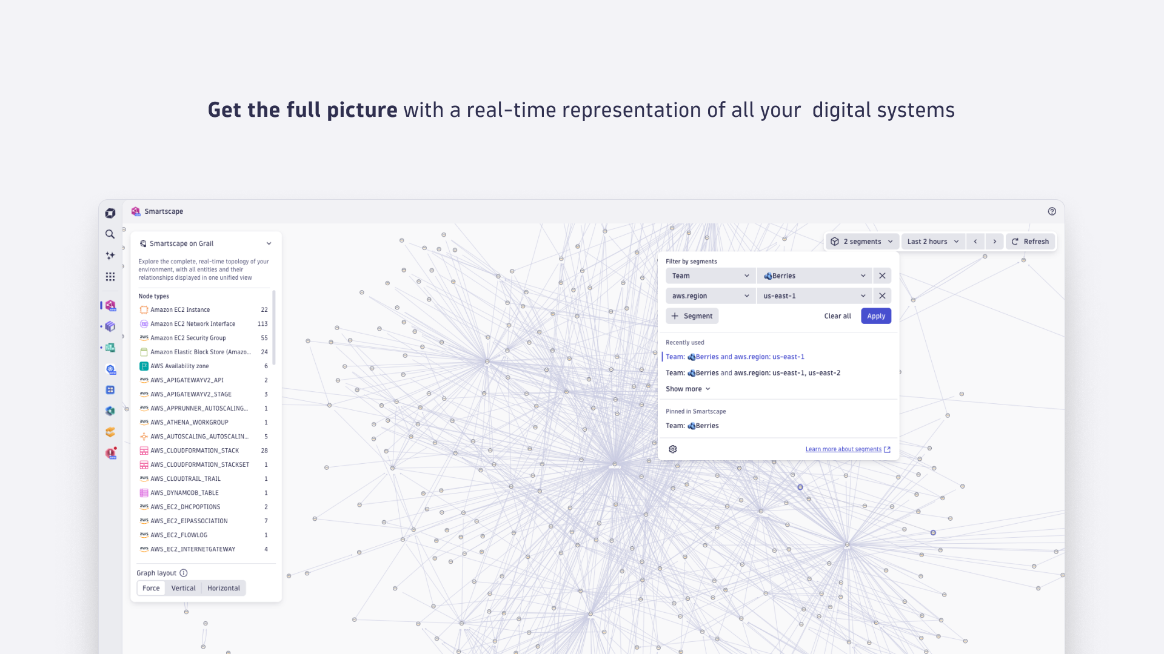This screenshot has width=1164, height=654.
Task: Open the 2 segments dropdown
Action: 861,241
